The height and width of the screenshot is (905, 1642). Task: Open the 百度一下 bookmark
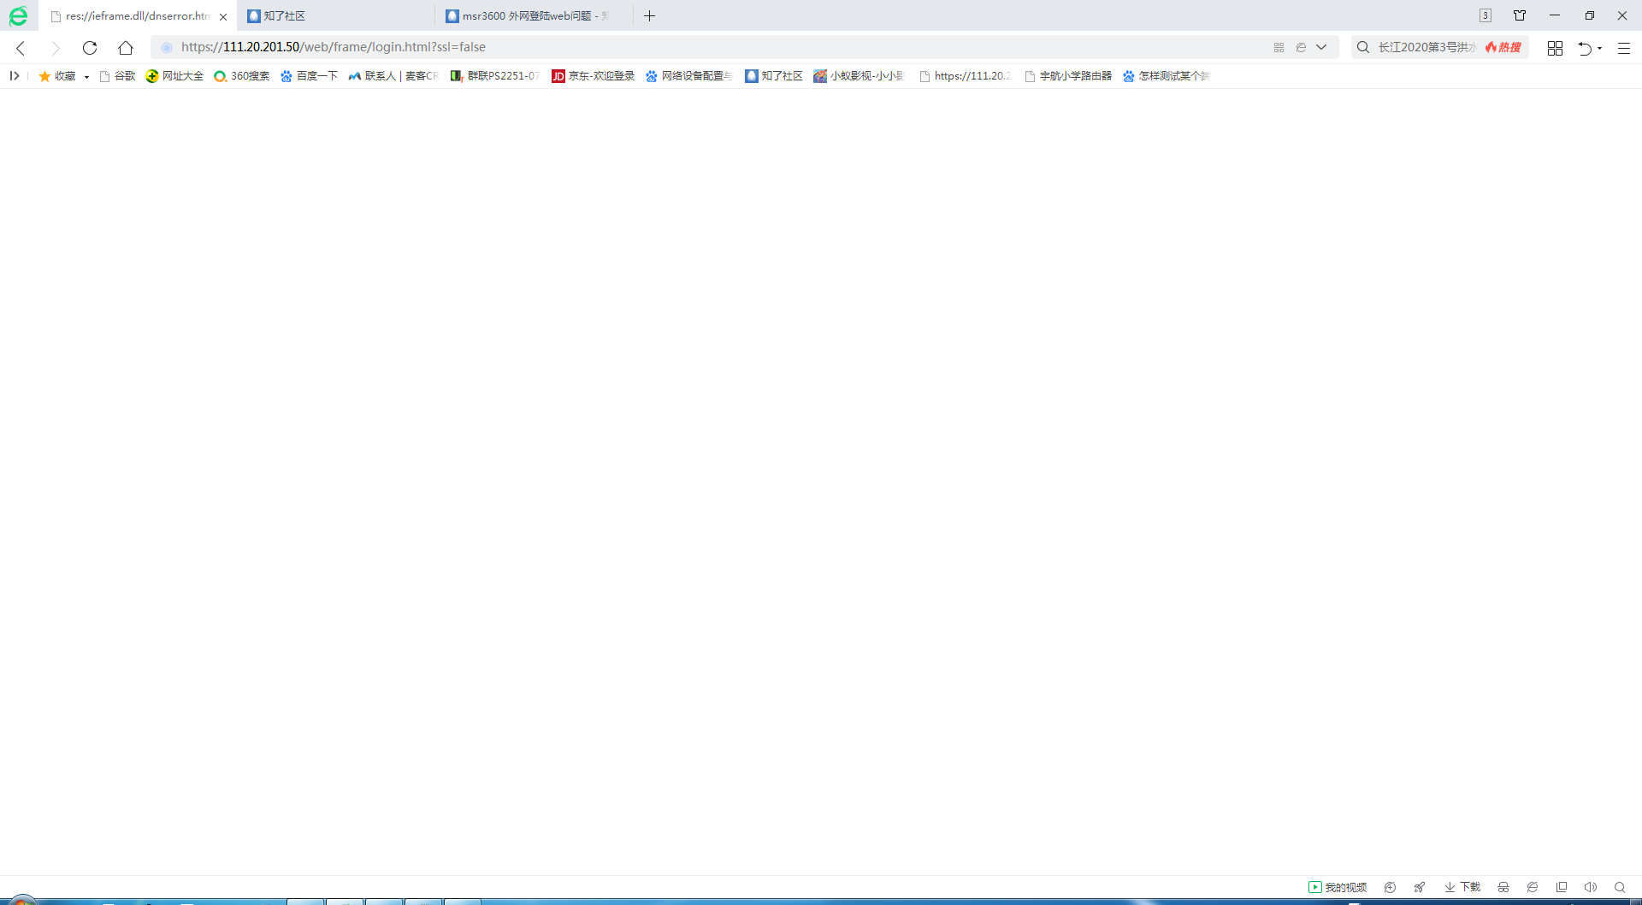pos(309,76)
